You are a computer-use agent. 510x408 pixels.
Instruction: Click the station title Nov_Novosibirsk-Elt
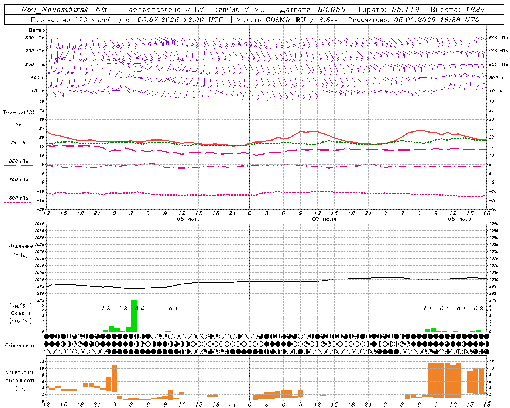coord(64,10)
